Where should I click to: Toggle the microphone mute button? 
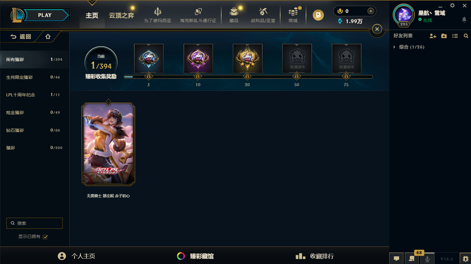tap(427, 258)
